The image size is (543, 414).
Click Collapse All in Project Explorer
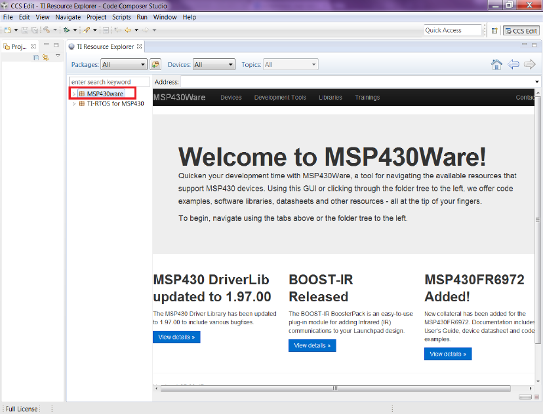pos(36,58)
